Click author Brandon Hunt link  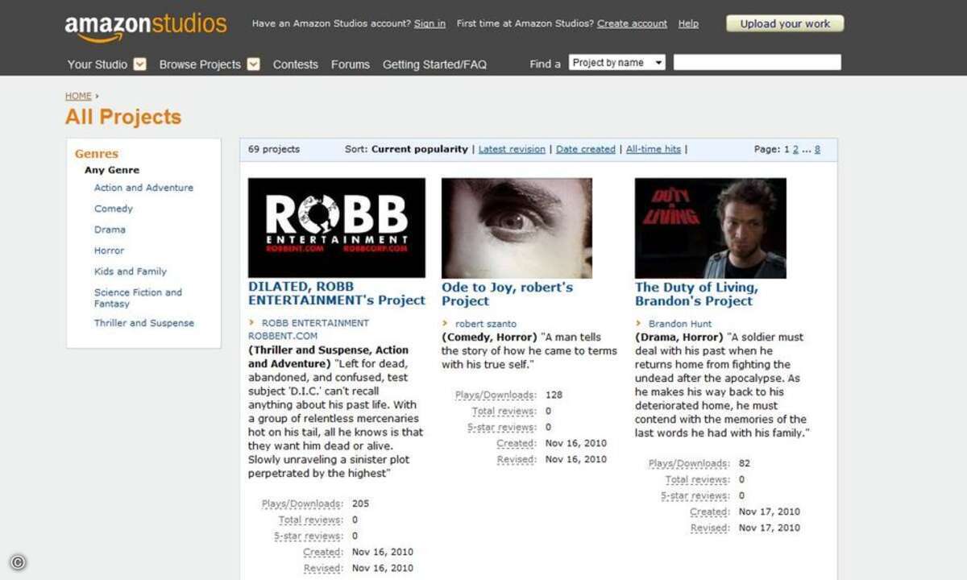(680, 324)
